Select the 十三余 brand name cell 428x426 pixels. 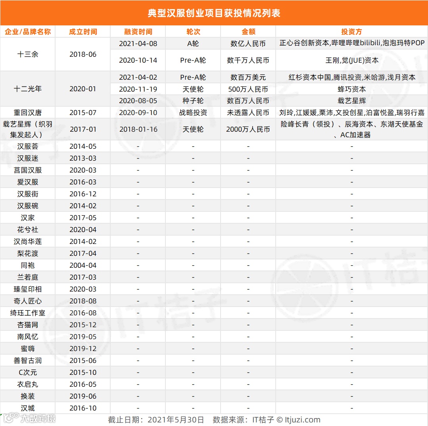pos(28,54)
